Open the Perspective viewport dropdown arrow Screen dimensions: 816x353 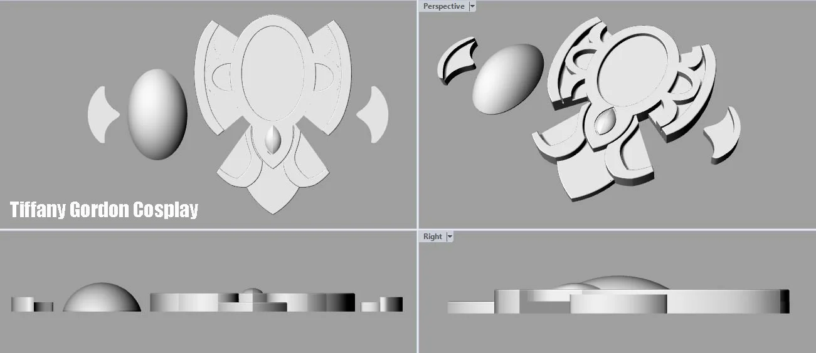pyautogui.click(x=472, y=6)
